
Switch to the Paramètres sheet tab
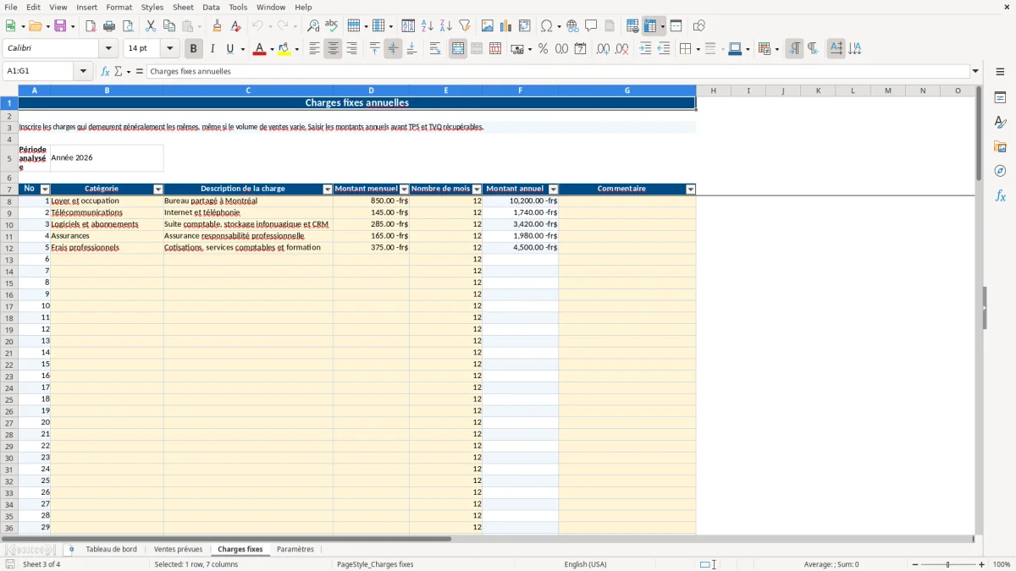(295, 550)
